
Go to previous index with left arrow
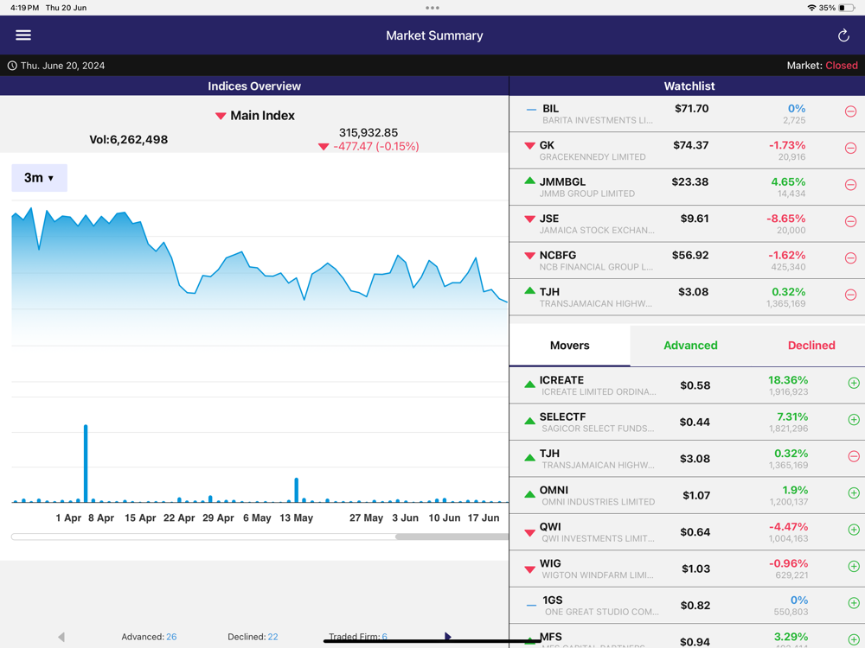(61, 637)
